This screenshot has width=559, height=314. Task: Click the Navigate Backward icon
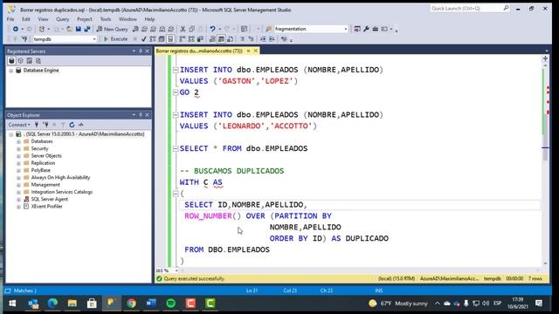[x=16, y=29]
